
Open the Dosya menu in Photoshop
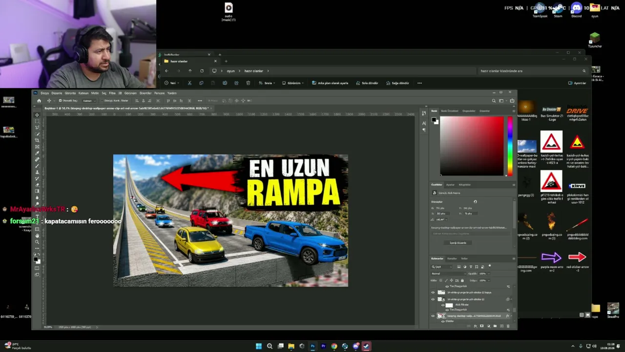[44, 93]
